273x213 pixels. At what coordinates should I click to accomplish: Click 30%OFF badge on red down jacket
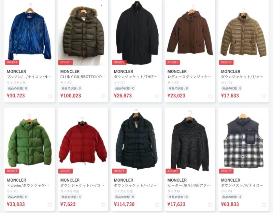66,171
